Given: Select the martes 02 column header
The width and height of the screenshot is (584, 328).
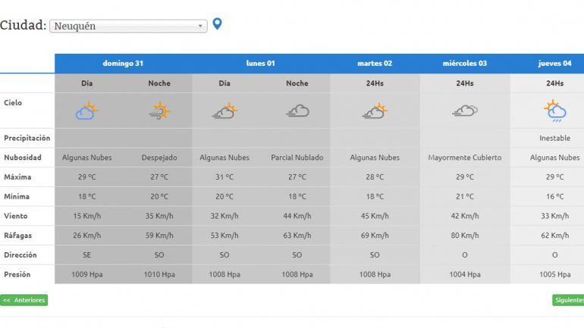Looking at the screenshot, I should (375, 64).
